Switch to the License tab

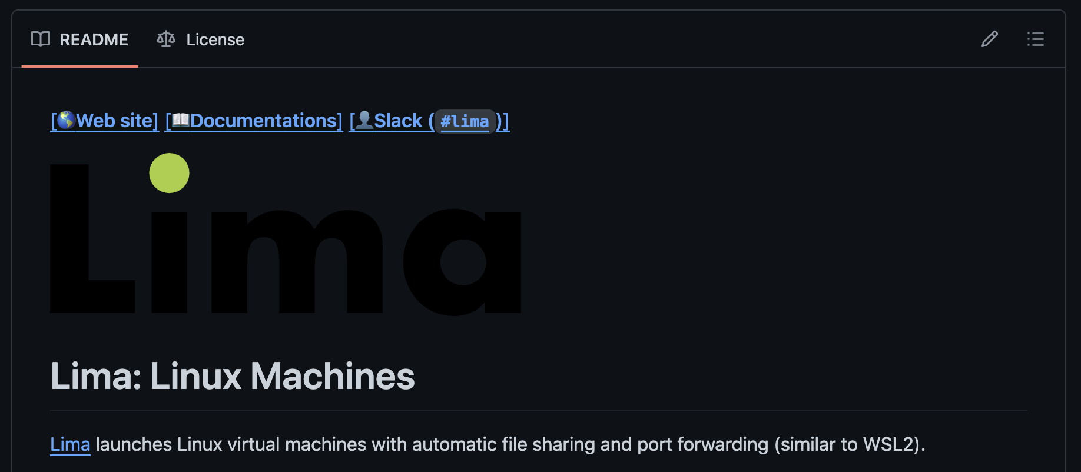[x=215, y=39]
